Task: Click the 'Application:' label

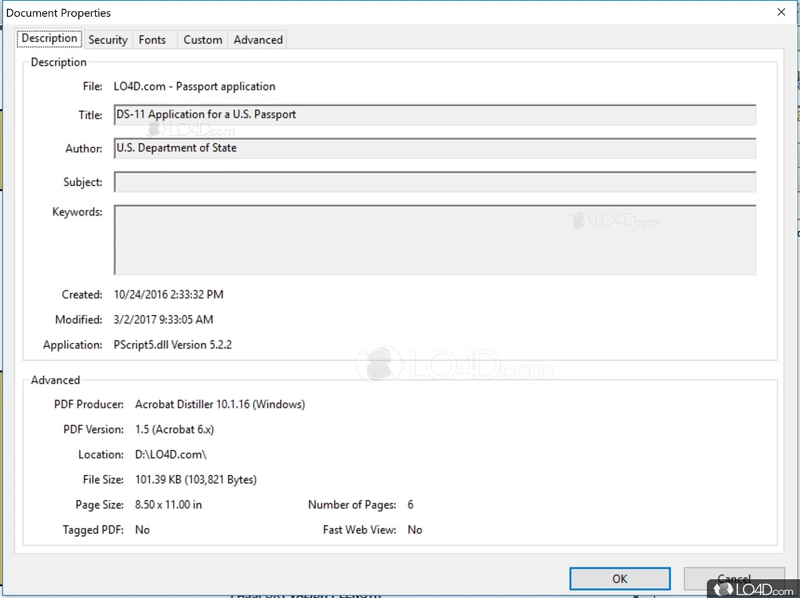Action: coord(72,344)
